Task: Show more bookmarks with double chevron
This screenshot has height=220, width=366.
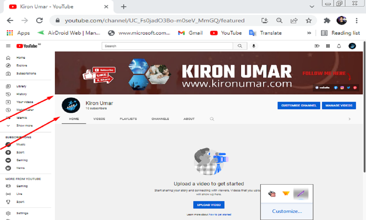Action: click(309, 33)
